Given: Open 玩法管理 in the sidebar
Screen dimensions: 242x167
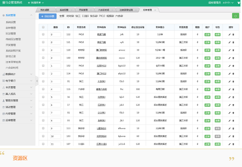Looking at the screenshot, I should [11, 34].
